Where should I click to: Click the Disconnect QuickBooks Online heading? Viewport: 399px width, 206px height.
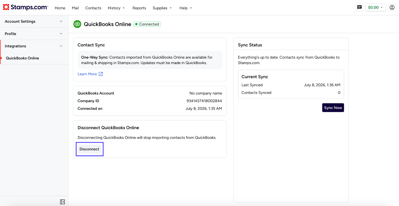108,128
